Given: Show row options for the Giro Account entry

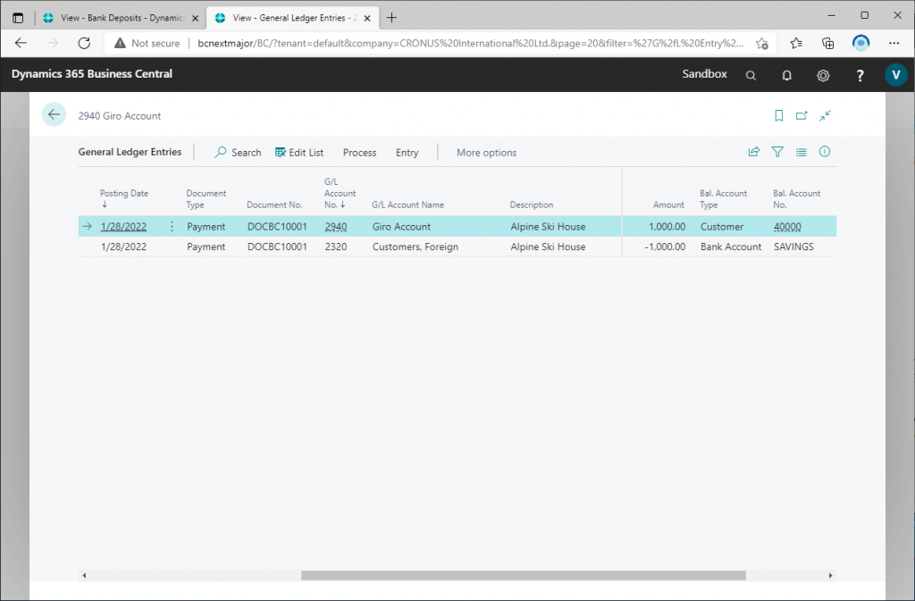Looking at the screenshot, I should coord(172,226).
